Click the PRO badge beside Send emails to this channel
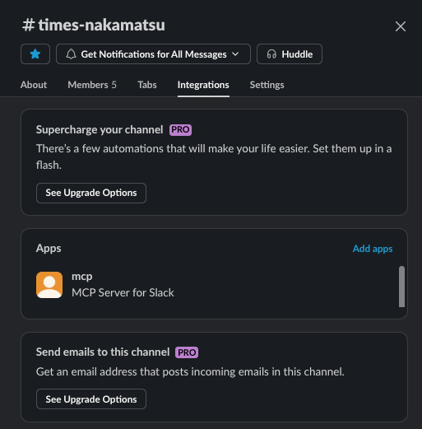422x429 pixels. pos(187,352)
